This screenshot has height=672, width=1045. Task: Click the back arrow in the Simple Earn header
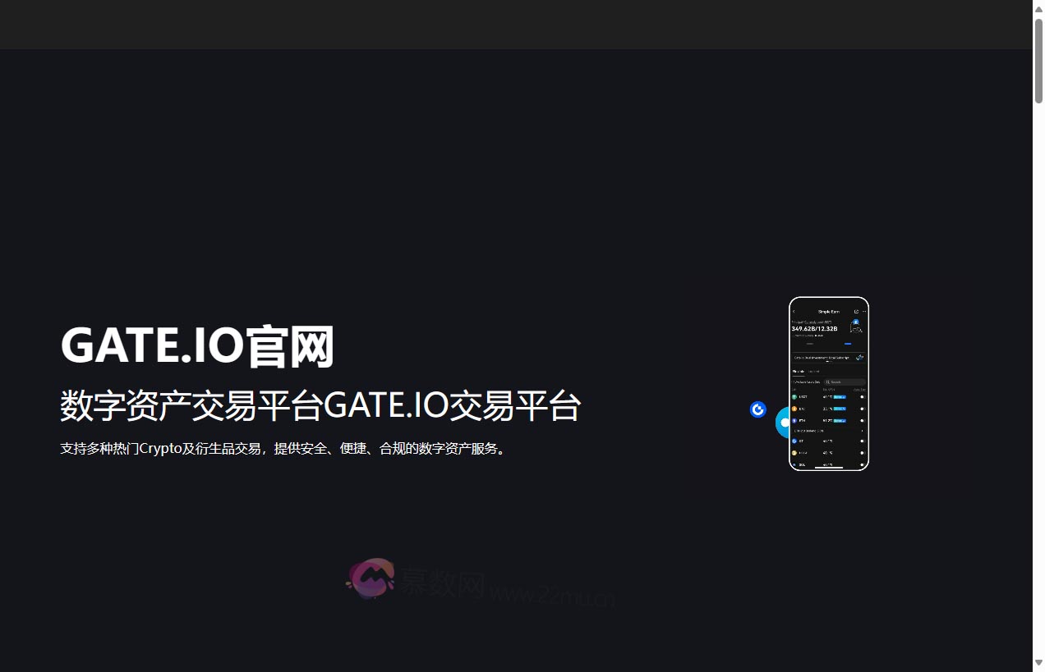tap(794, 311)
